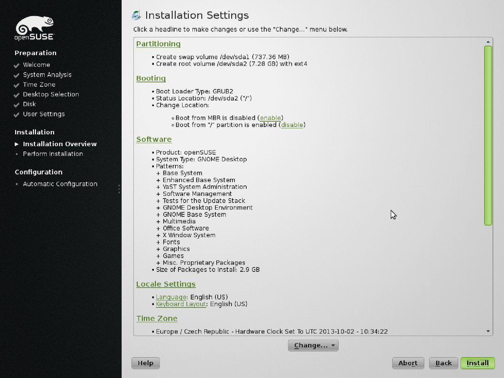The image size is (504, 378).
Task: Click "Tests for the Update Stack" pattern
Action: 204,201
